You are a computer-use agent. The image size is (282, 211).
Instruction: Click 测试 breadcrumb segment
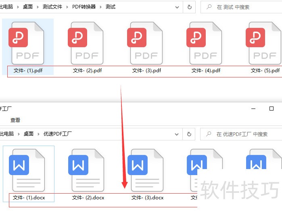[x=111, y=7]
